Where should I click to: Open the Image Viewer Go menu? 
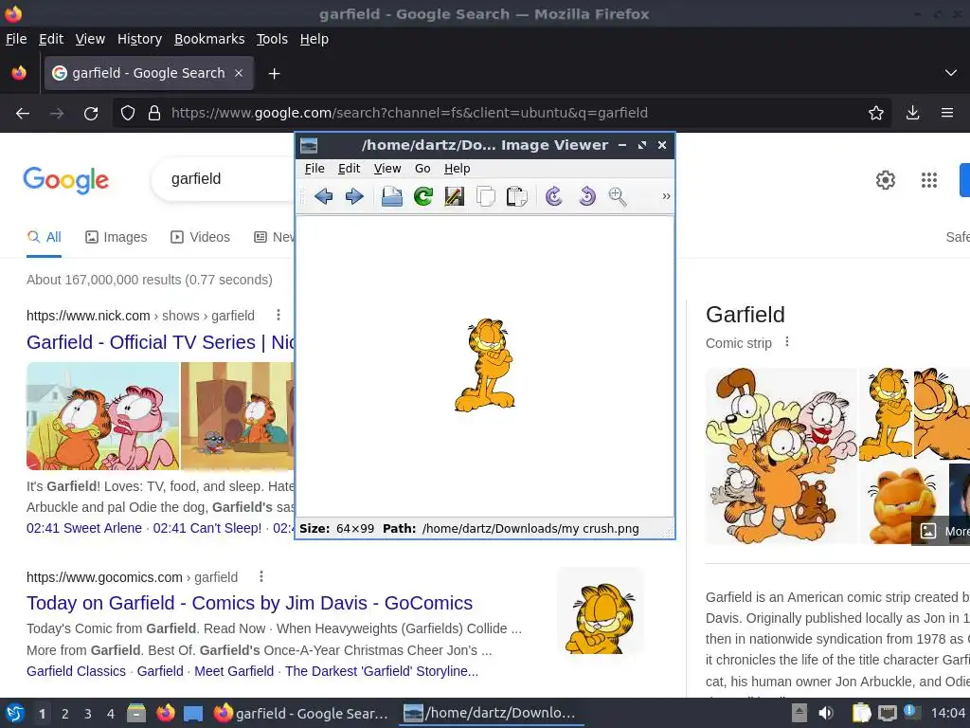(422, 169)
